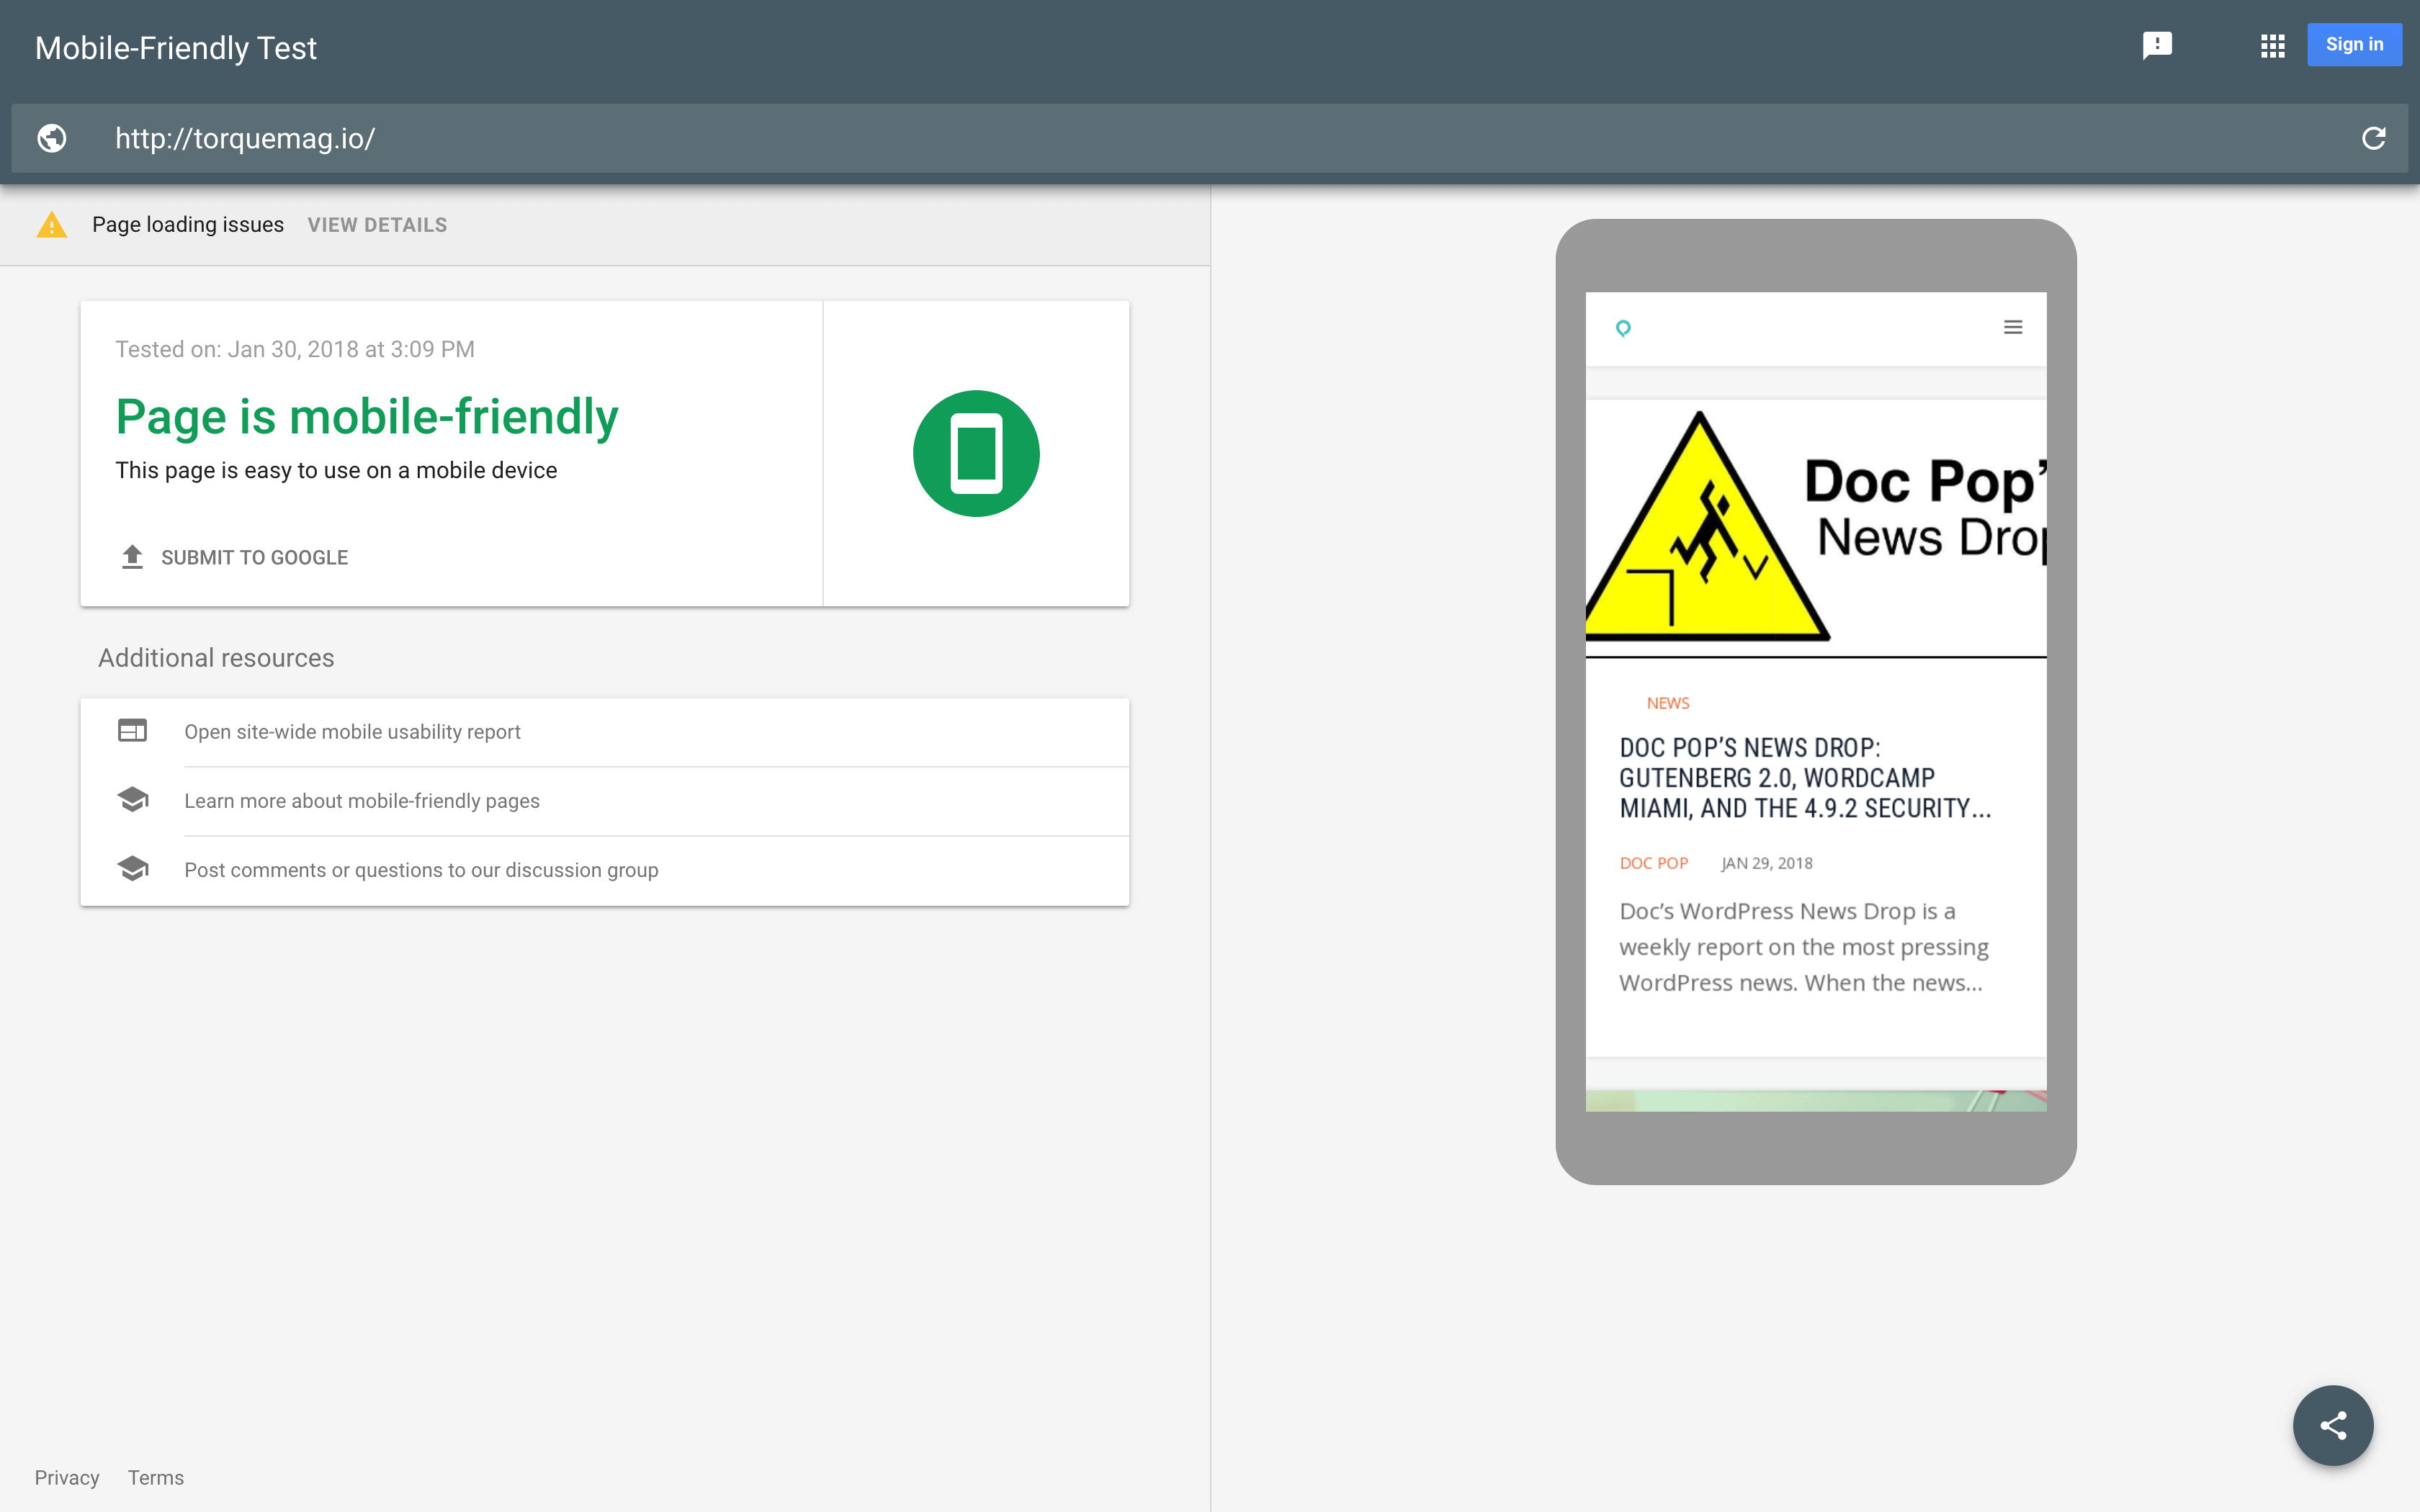Click the globe/language icon left of URL
The image size is (2420, 1512).
click(49, 138)
